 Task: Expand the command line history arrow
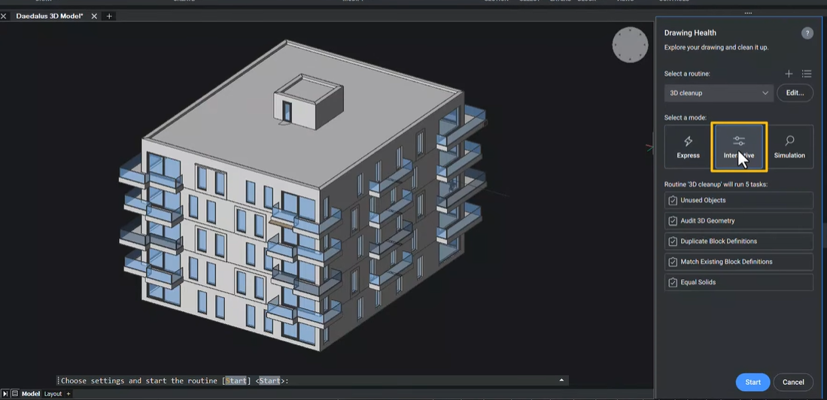[561, 380]
